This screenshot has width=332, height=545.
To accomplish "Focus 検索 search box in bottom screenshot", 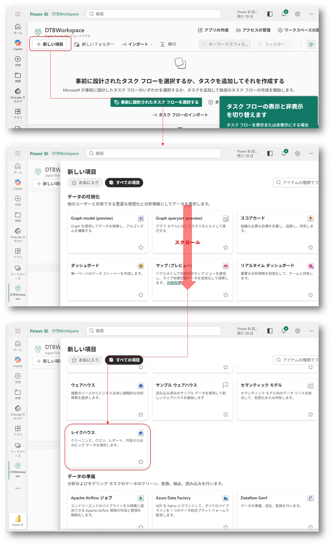I will coord(154,330).
